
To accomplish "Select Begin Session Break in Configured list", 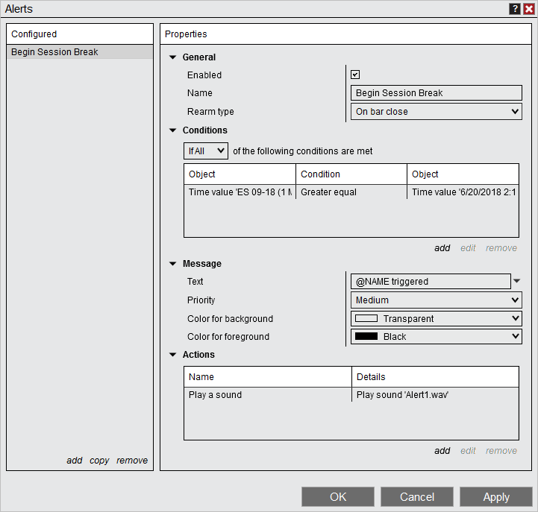I will click(79, 52).
